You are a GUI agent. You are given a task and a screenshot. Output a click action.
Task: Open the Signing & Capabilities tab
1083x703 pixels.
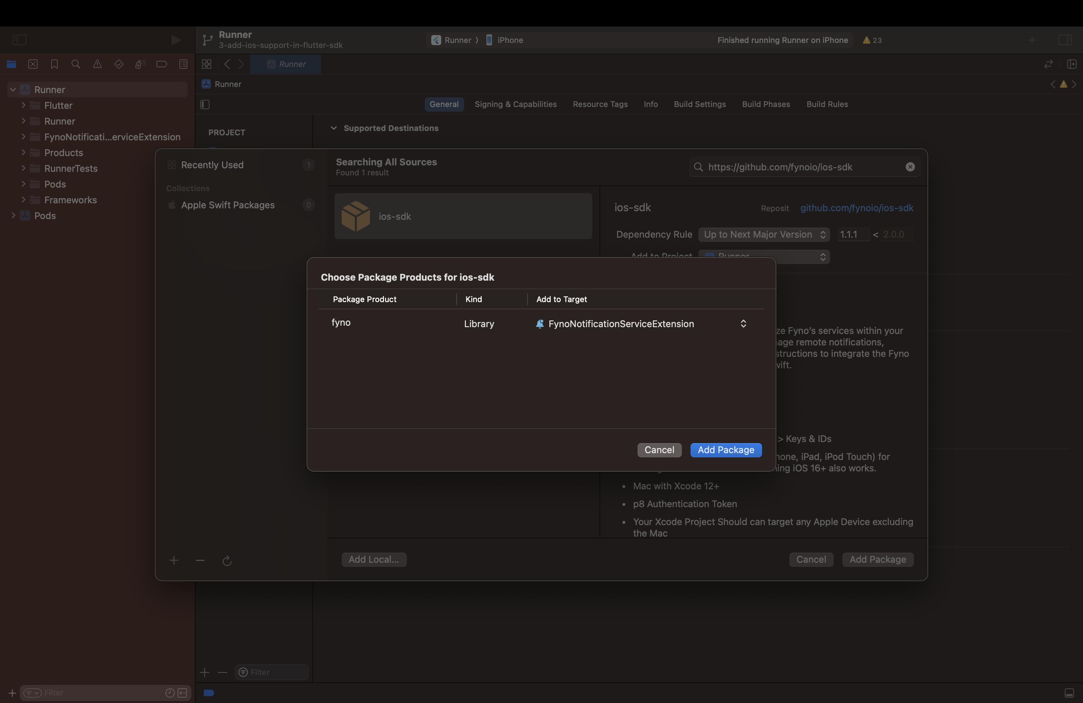click(515, 104)
